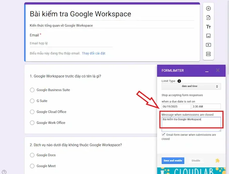Click 'when a due date is set on' label
Viewport: 229px width, 174px height.
178,102
